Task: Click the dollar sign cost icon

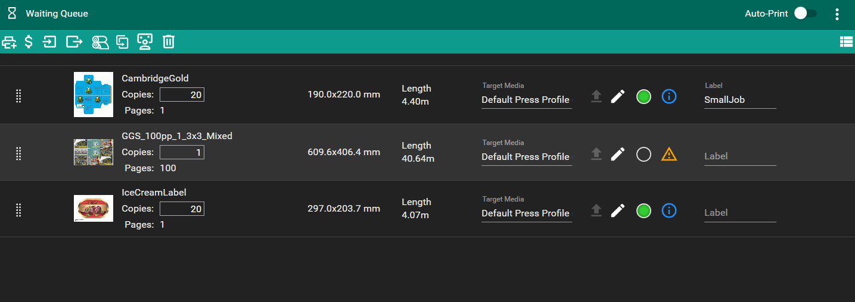Action: point(29,42)
